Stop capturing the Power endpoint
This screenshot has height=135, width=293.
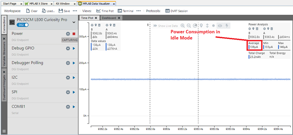tap(74, 34)
